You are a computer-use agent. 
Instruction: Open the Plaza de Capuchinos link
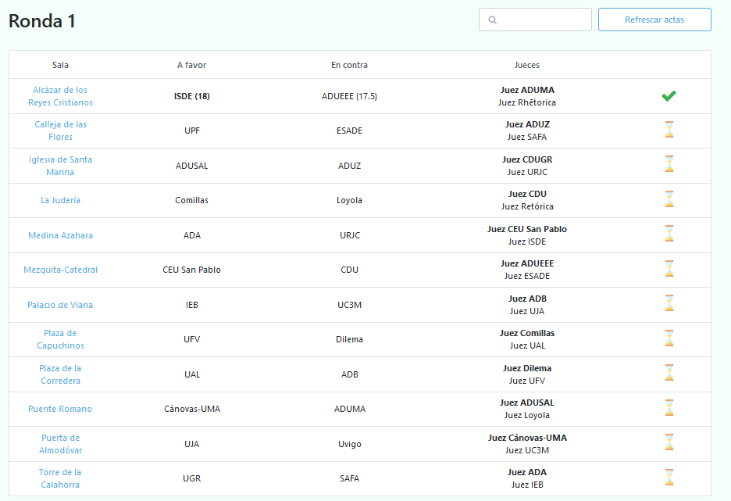tap(60, 339)
